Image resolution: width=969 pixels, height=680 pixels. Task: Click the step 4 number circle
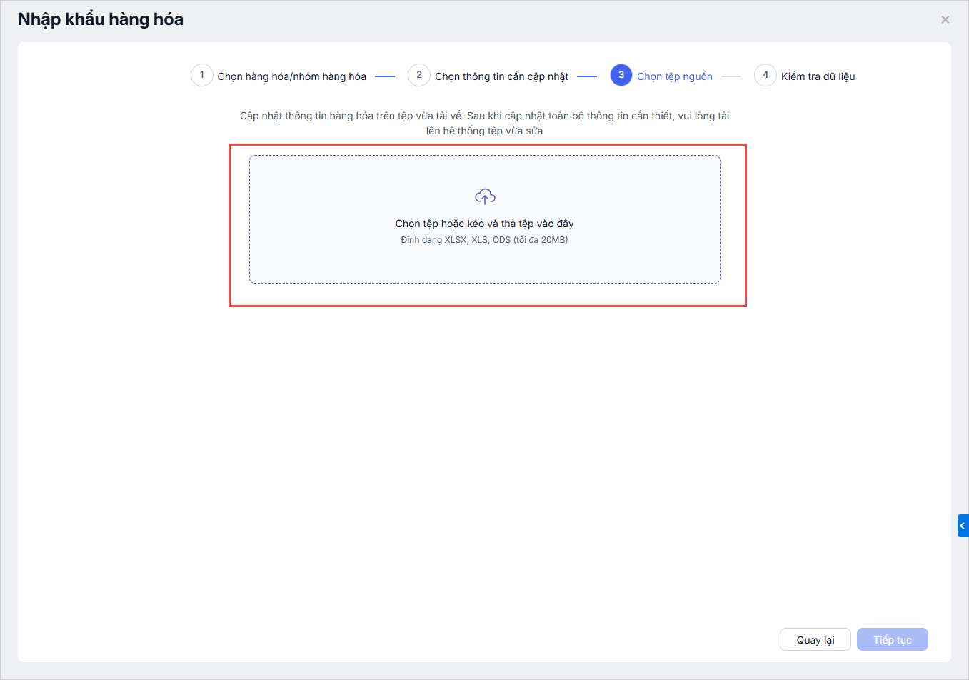coord(765,75)
